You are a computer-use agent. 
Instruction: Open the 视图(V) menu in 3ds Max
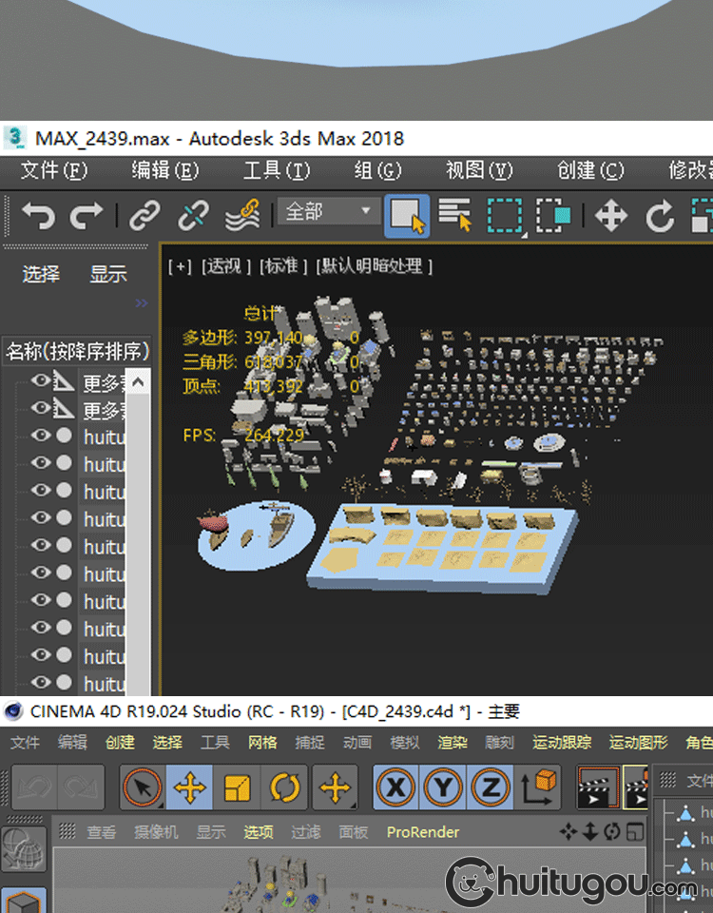(479, 170)
